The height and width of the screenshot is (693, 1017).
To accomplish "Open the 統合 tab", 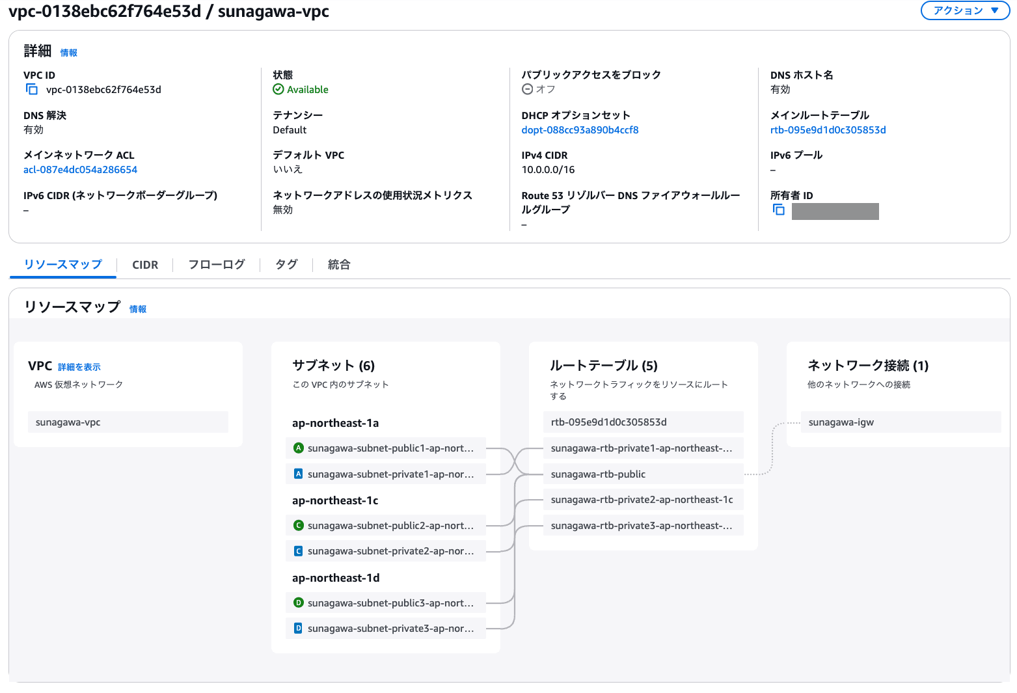I will pos(339,264).
